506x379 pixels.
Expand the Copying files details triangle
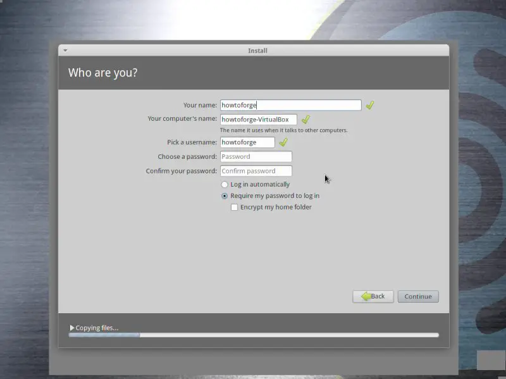click(72, 328)
